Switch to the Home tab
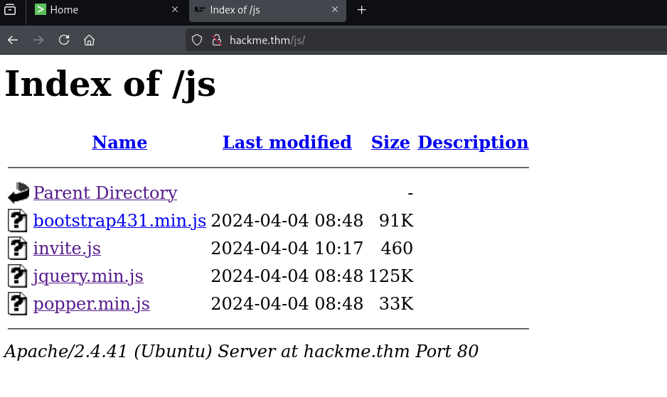 point(100,10)
